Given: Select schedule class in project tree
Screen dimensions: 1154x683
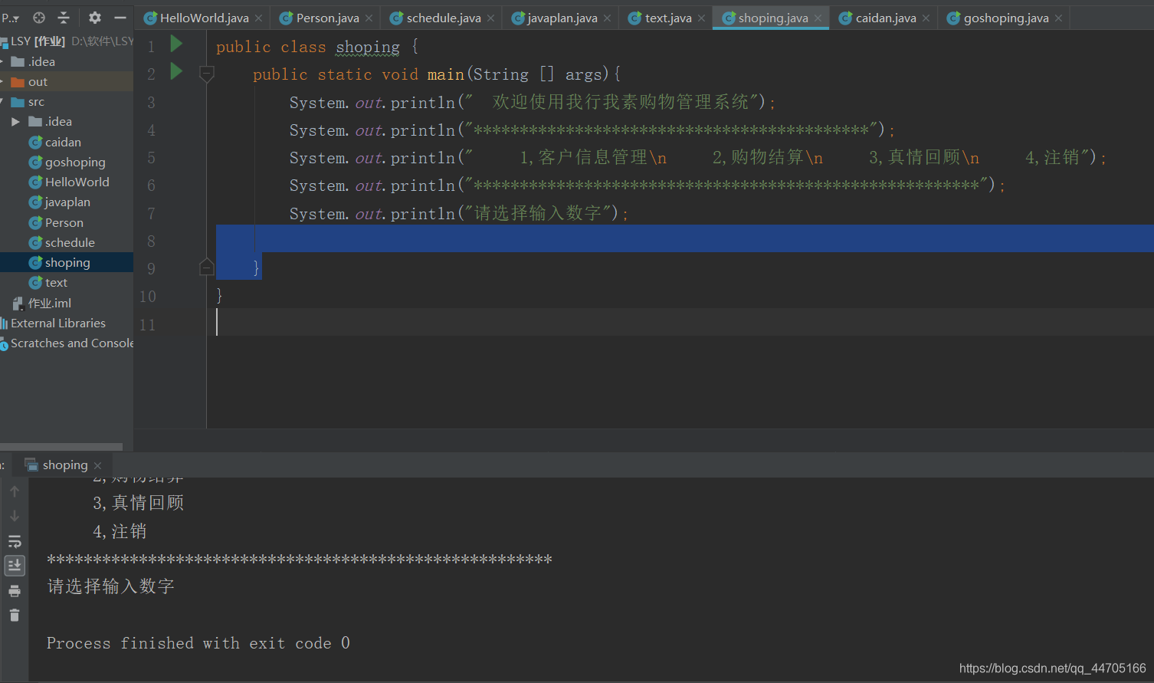Looking at the screenshot, I should click(x=67, y=242).
